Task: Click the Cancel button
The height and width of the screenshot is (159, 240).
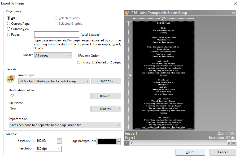Action: tap(223, 152)
